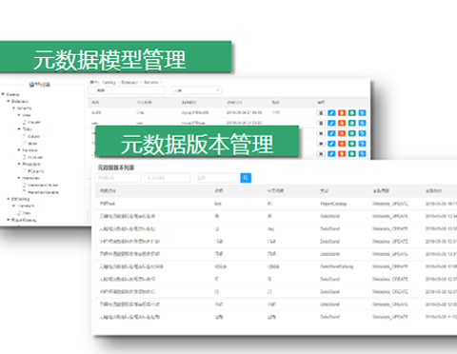
Task: Expand the ReportCatalog tree node
Action: coord(9,220)
